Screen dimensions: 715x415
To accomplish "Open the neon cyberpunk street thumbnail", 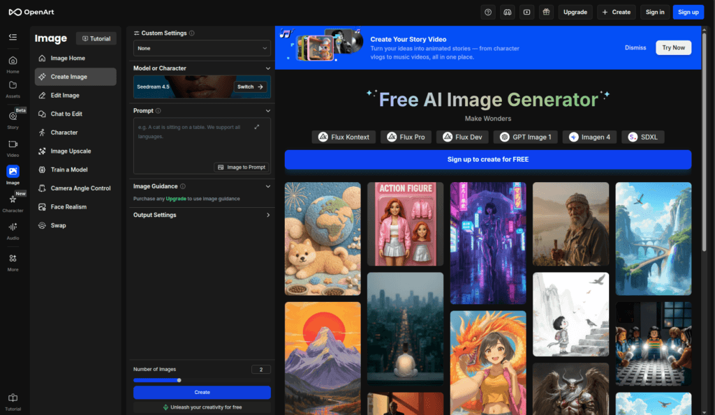I will tap(488, 243).
